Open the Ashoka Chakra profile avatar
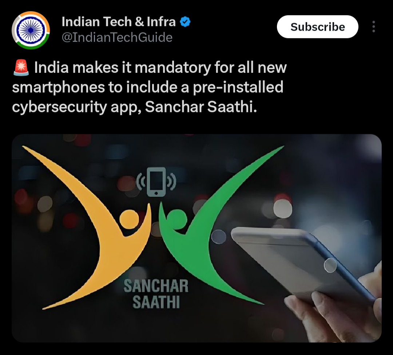Viewport: 393px width, 355px height. pos(31,30)
